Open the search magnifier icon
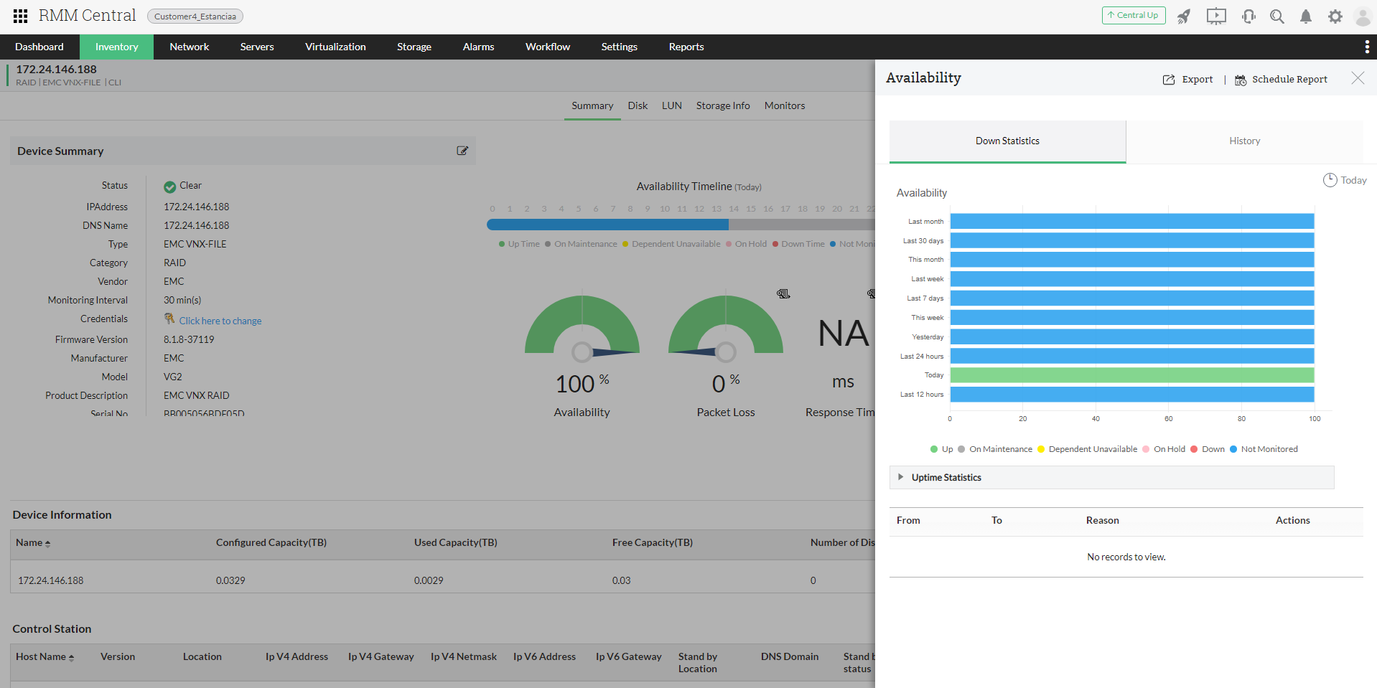This screenshot has height=688, width=1377. tap(1277, 17)
